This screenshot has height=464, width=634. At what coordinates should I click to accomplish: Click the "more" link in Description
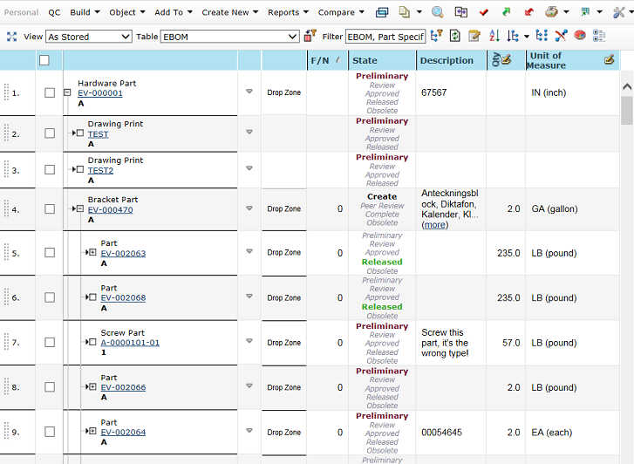435,224
